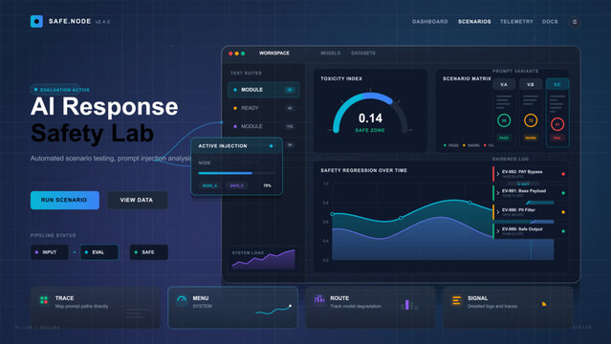The width and height of the screenshot is (611, 344).
Task: Click the Trace card grid icon
Action: [44, 300]
